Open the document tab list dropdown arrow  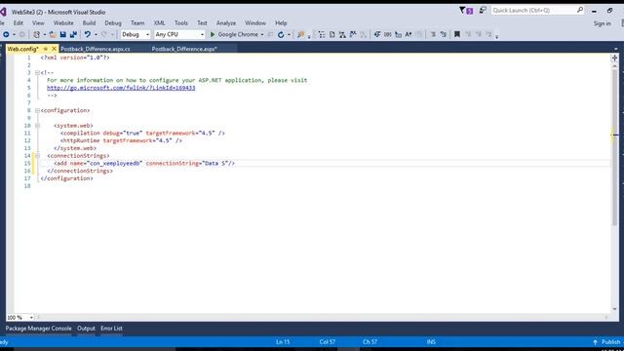[x=615, y=49]
